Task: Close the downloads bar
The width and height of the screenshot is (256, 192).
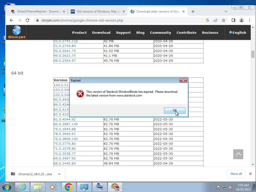Action: coord(250,174)
